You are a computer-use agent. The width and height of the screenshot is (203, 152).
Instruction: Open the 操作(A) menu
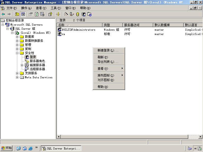(x=26, y=8)
